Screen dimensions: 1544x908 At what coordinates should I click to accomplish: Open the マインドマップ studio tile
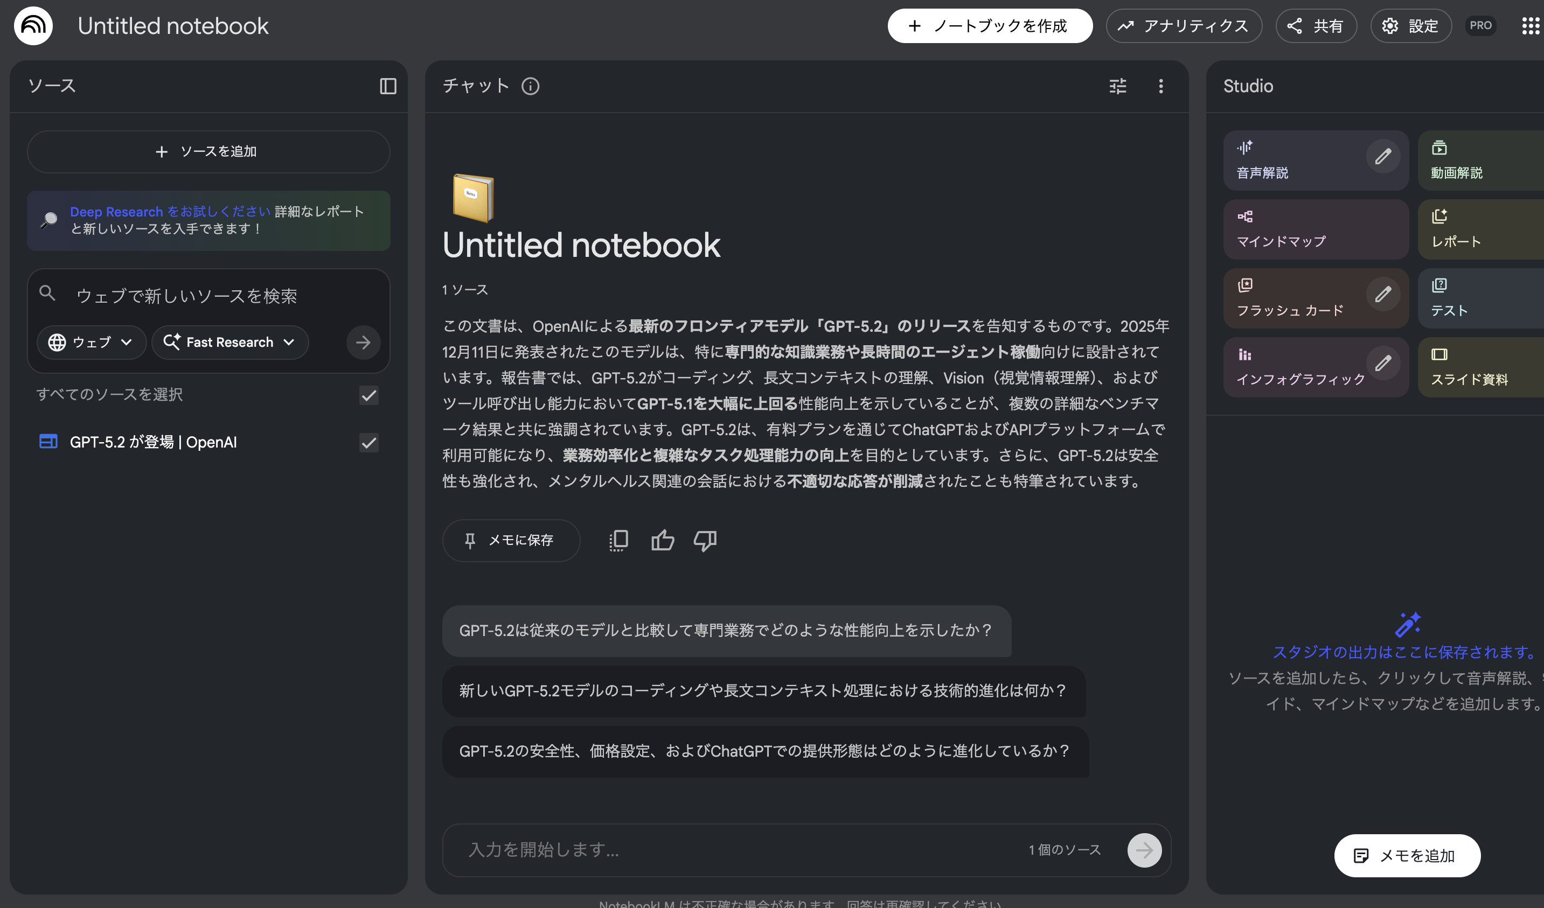(x=1315, y=229)
